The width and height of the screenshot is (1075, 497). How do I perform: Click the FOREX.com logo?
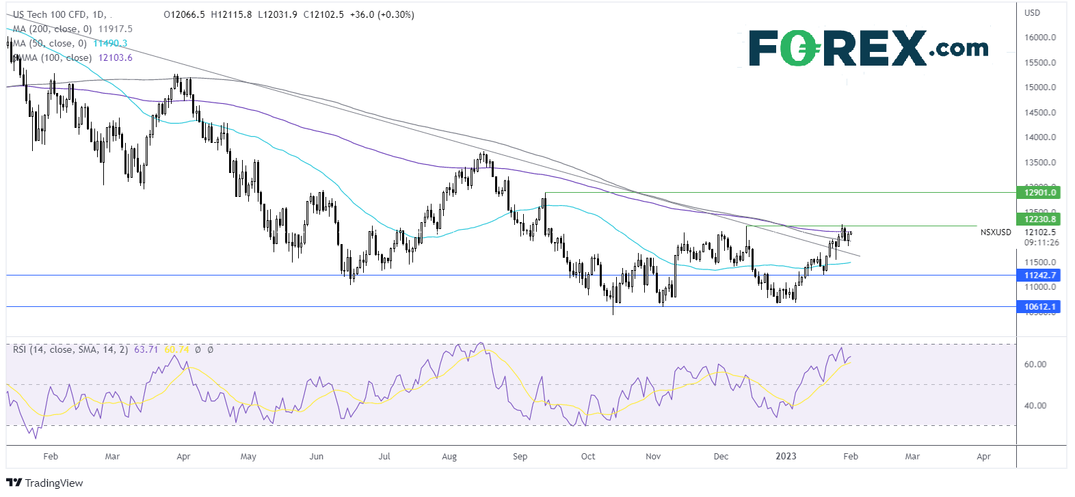click(x=868, y=48)
